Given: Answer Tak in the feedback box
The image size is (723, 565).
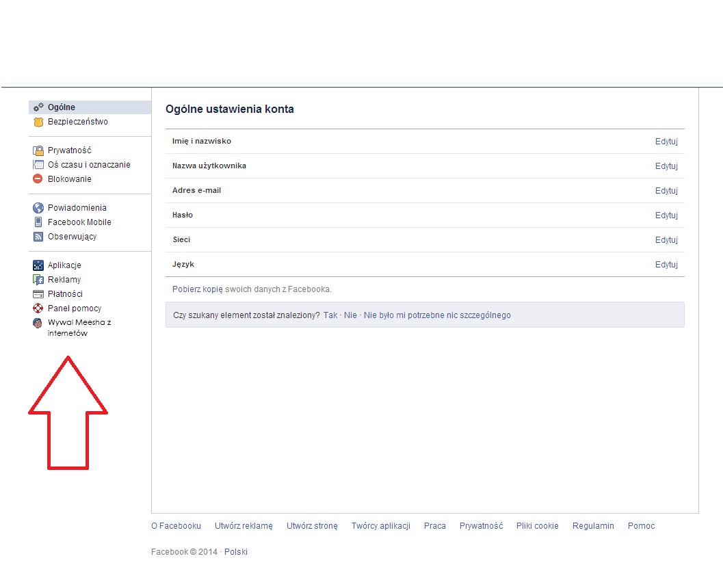Looking at the screenshot, I should 330,315.
